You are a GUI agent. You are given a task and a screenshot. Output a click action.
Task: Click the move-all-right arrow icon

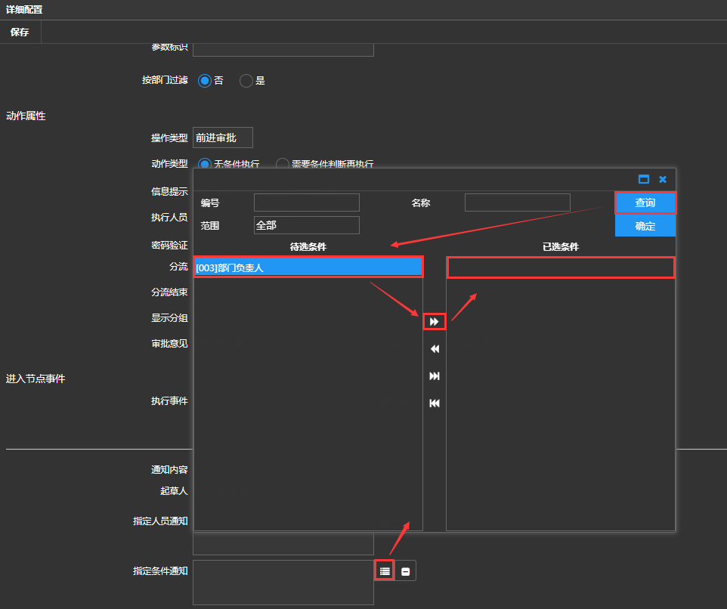coord(434,376)
